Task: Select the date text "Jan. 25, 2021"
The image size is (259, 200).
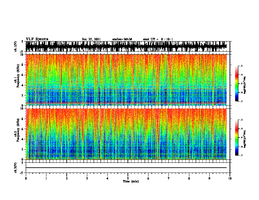Action: click(x=91, y=39)
